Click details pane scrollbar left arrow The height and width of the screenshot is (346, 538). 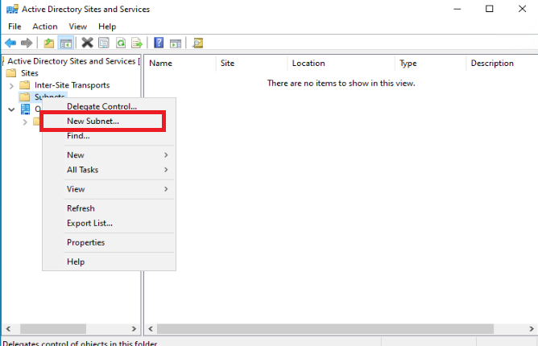[151, 329]
